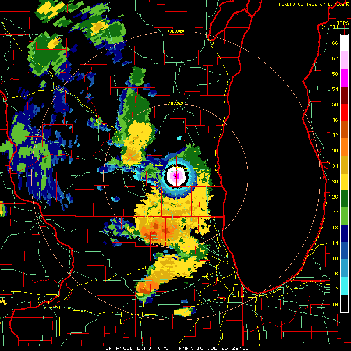This screenshot has width=351, height=351.
Task: Click the legend value "10"
Action: click(x=335, y=259)
